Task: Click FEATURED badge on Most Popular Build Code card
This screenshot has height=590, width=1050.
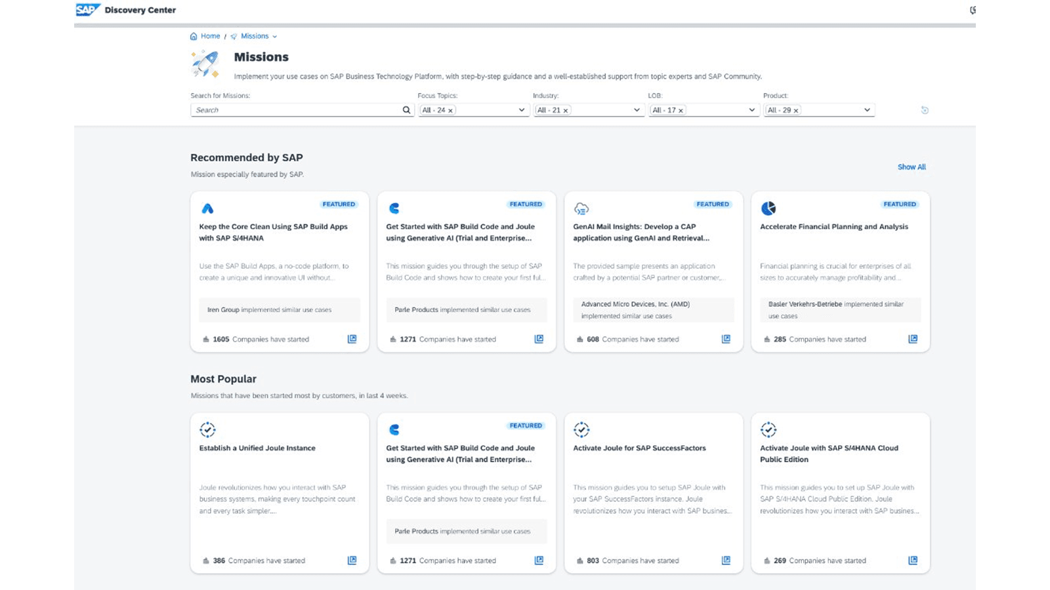Action: [526, 426]
